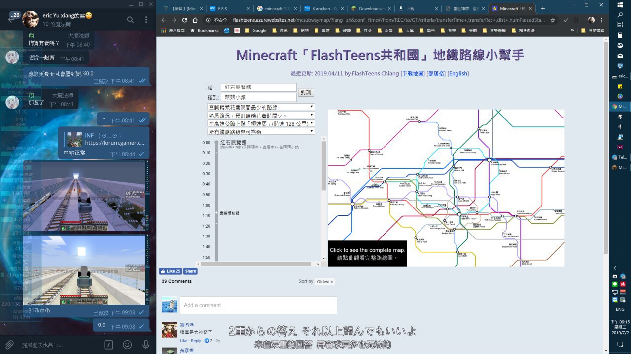Click the 搭到 destination station input field

pos(258,97)
